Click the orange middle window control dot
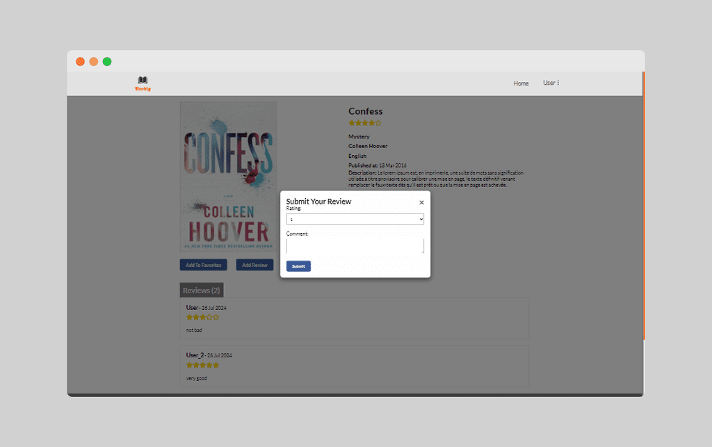The width and height of the screenshot is (712, 447). 94,62
